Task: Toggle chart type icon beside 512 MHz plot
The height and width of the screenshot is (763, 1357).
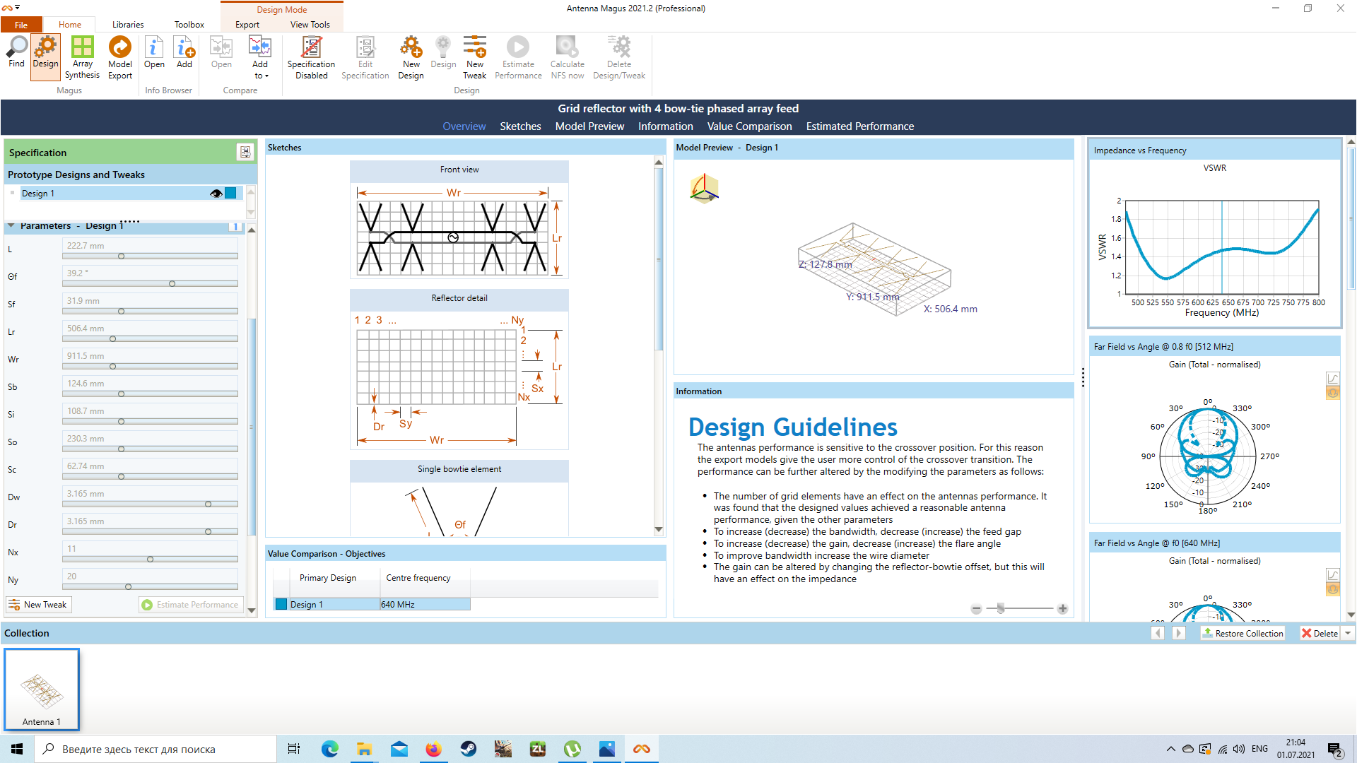Action: tap(1332, 379)
